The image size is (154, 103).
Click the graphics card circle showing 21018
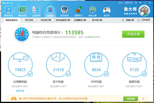click(58, 65)
